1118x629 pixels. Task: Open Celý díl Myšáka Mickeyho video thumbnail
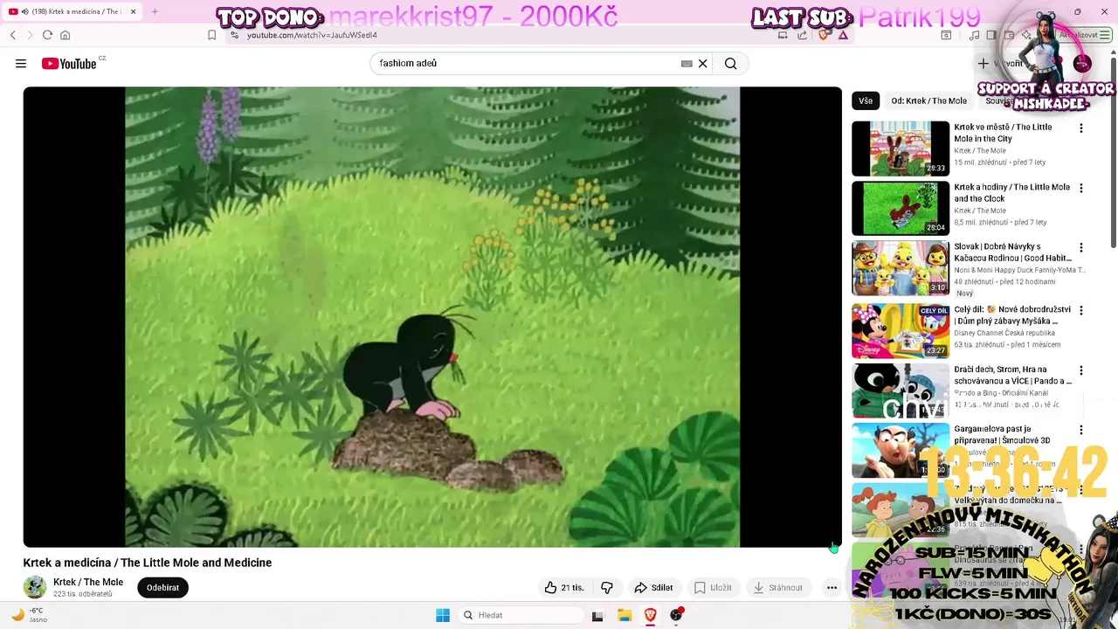(x=901, y=330)
